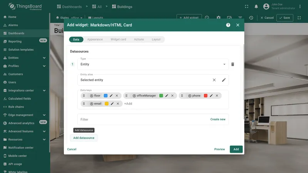Image resolution: width=308 pixels, height=173 pixels.
Task: Expand dashboard to fullscreen in toolbar
Action: 299,18
